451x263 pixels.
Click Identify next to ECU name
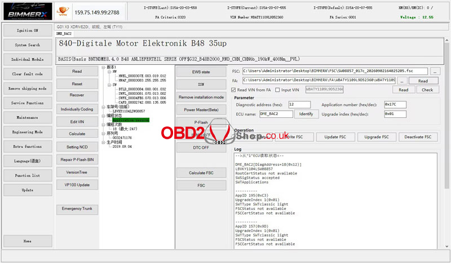tap(306, 114)
